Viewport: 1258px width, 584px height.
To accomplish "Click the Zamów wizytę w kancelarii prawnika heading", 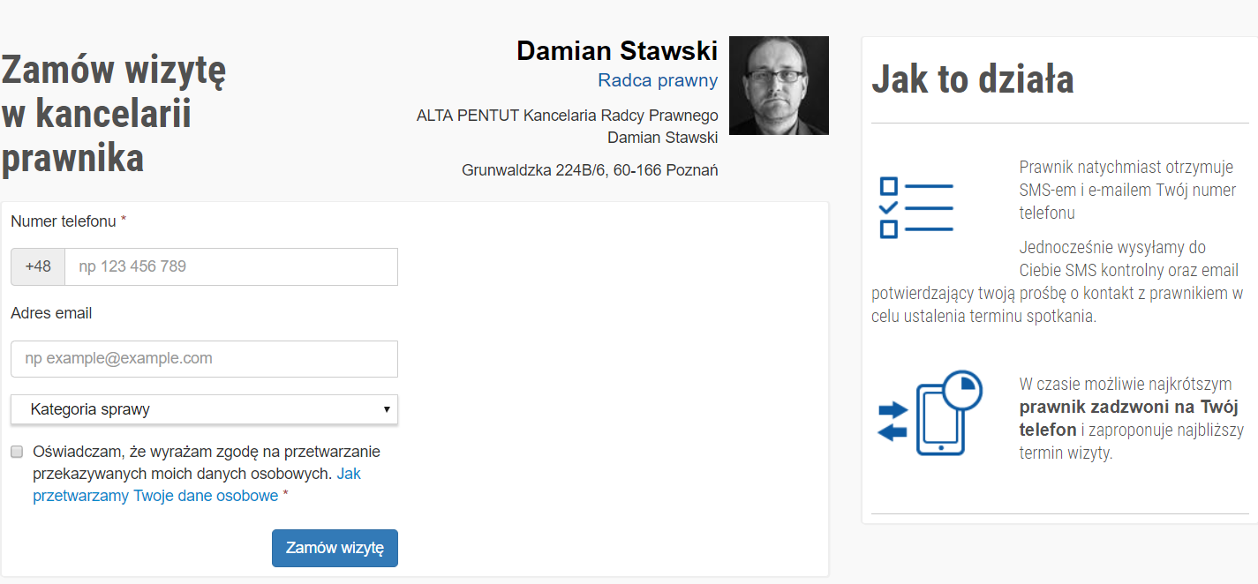I will pyautogui.click(x=114, y=114).
